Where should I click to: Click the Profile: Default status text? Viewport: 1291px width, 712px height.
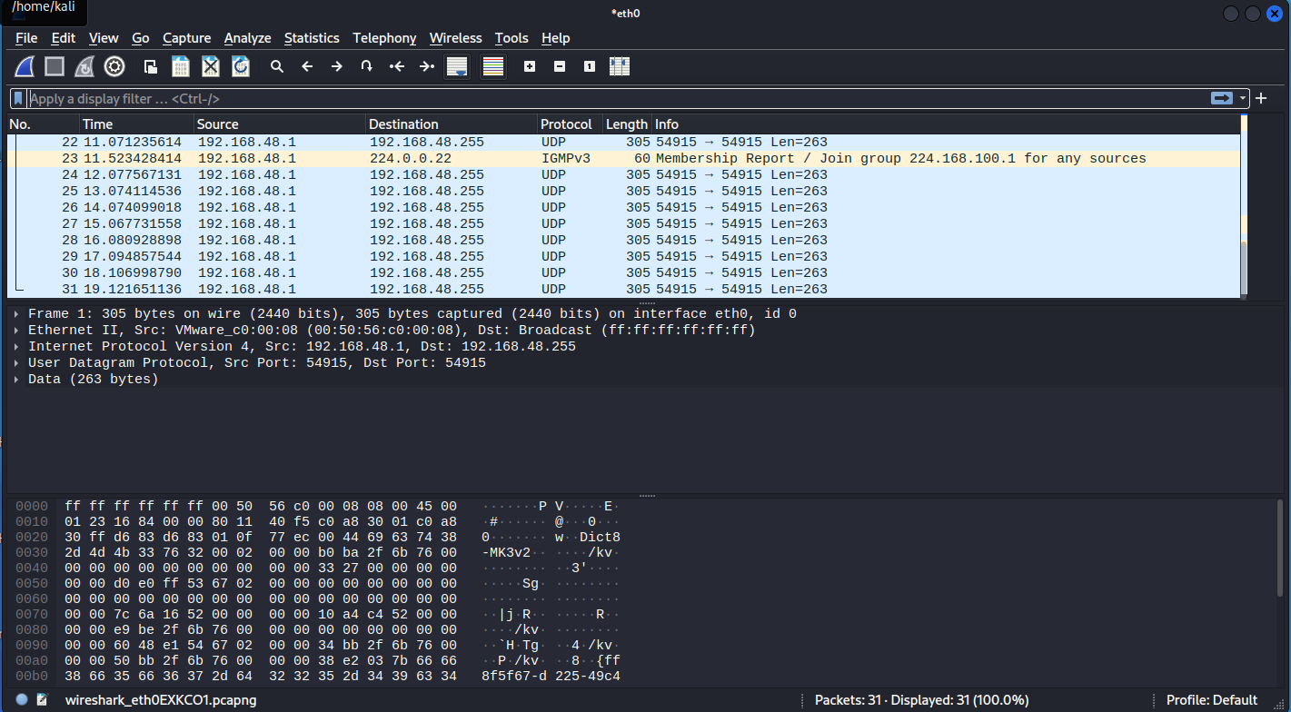coord(1212,700)
